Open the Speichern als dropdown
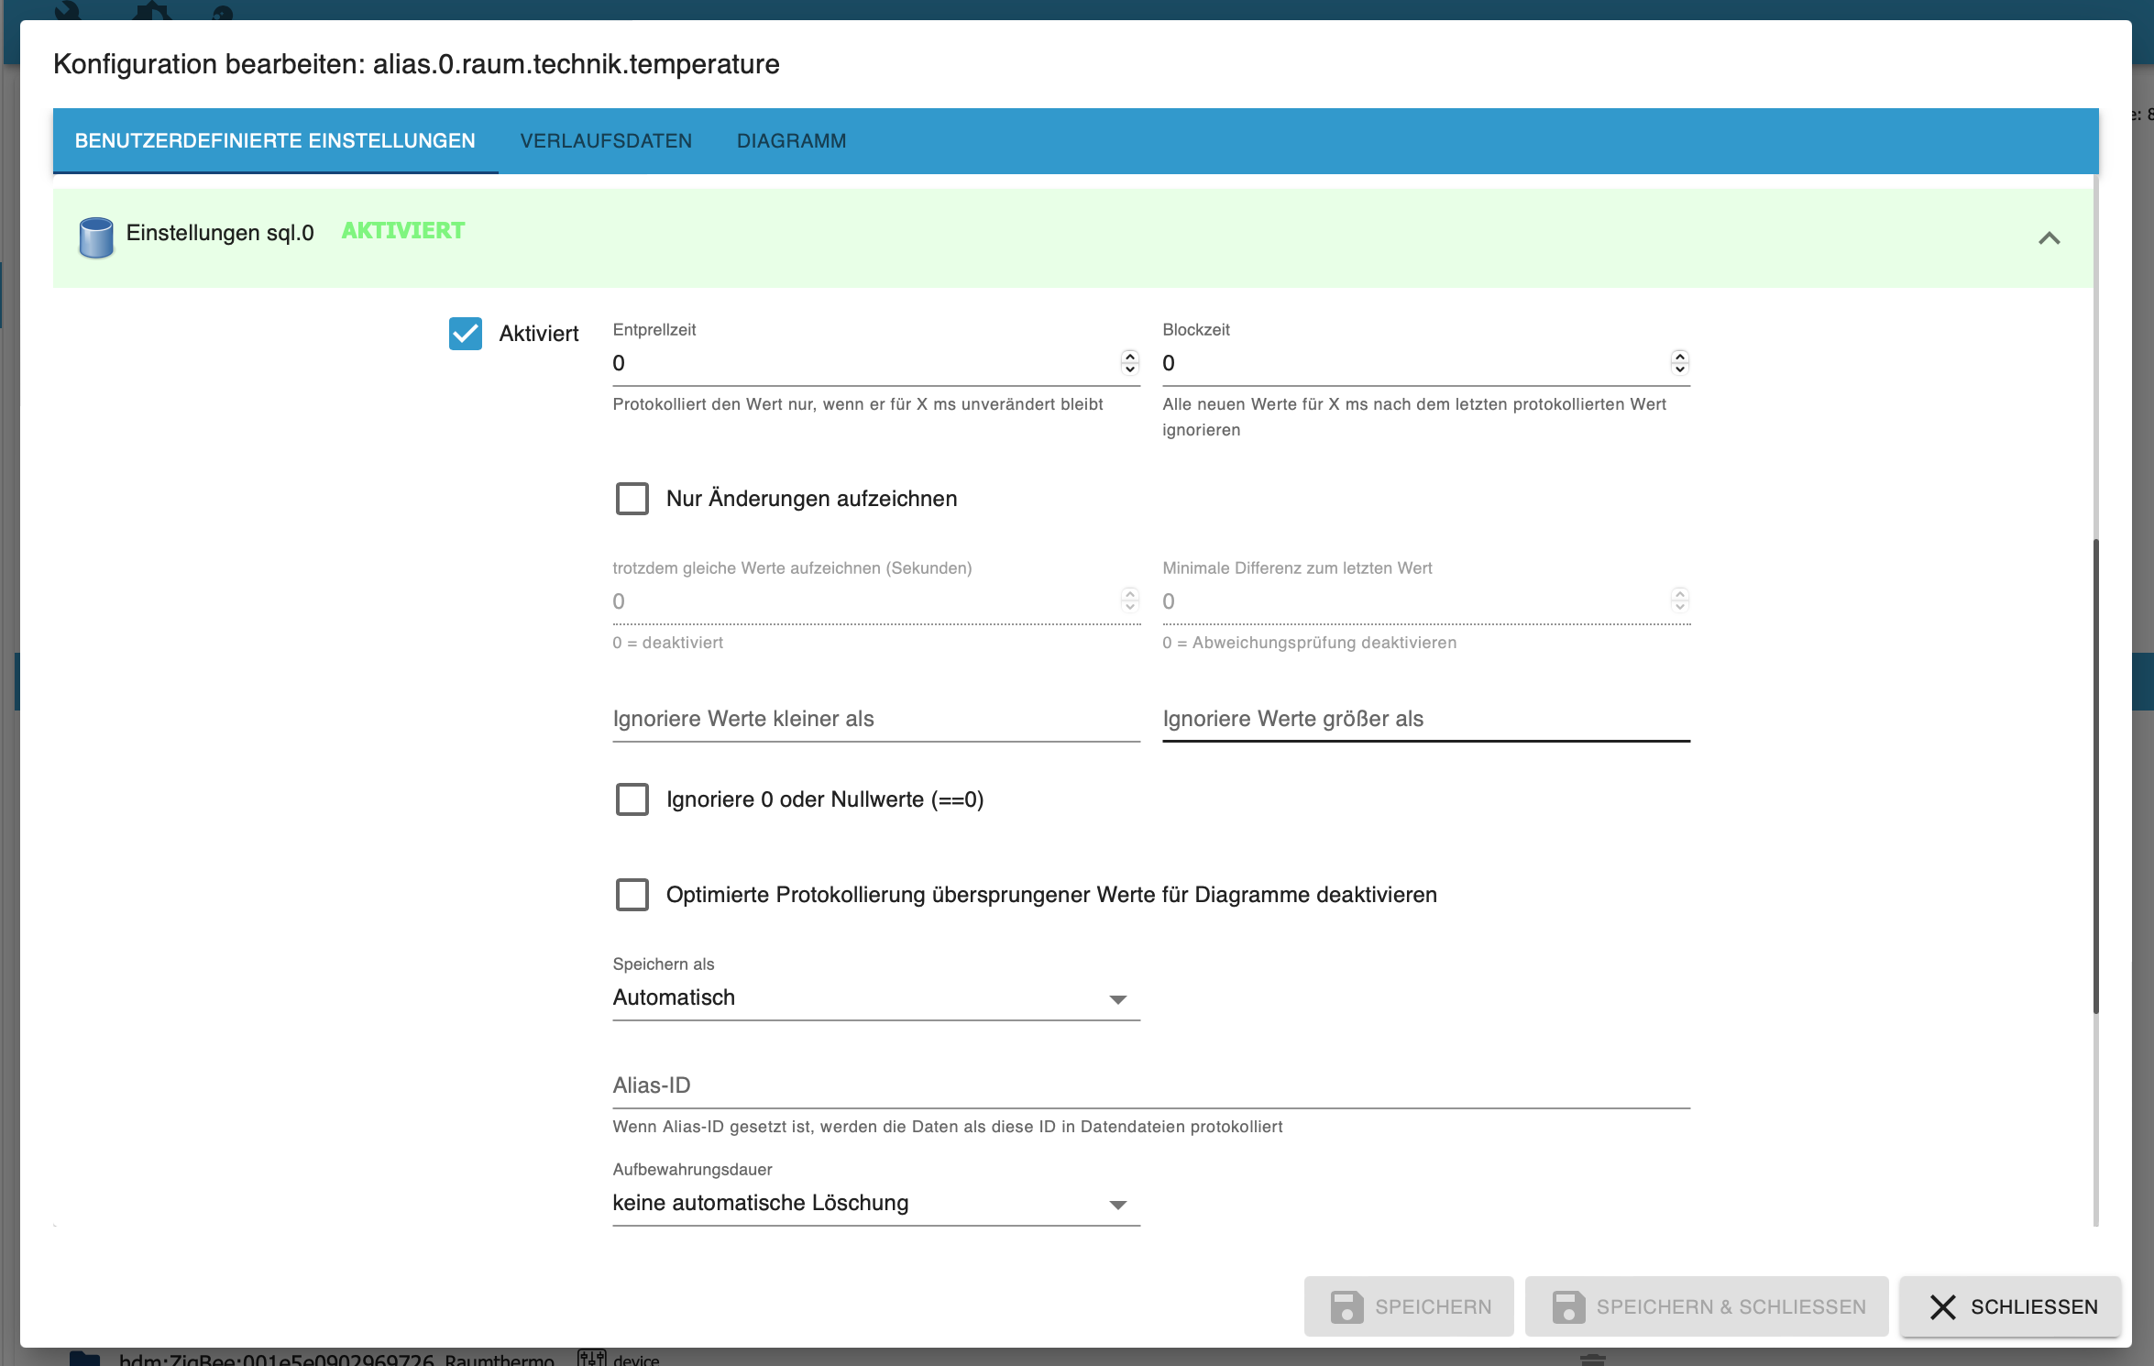 click(x=875, y=997)
